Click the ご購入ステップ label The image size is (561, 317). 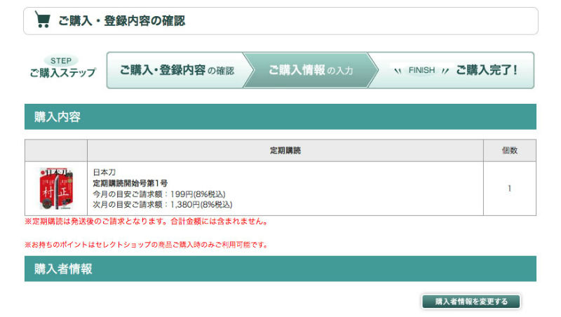click(62, 73)
